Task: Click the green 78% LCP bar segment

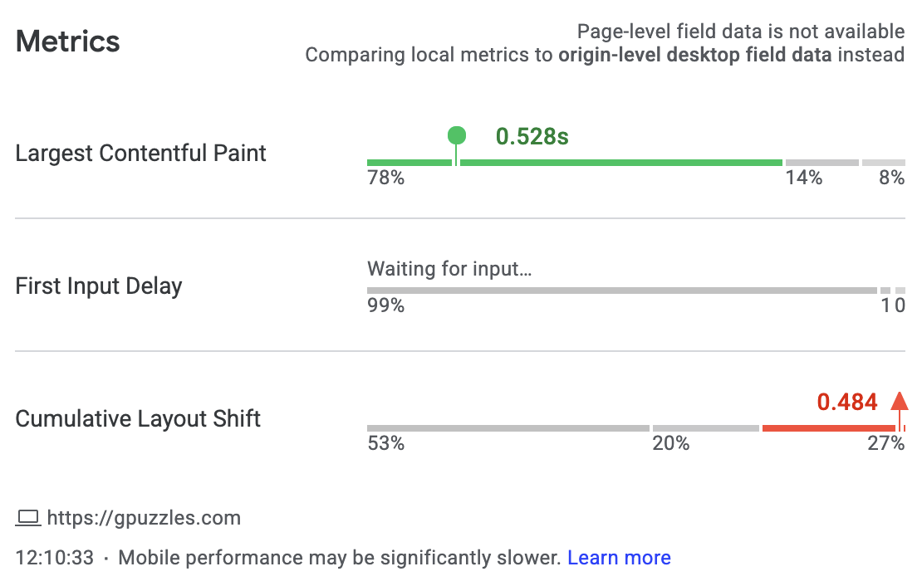Action: click(619, 163)
